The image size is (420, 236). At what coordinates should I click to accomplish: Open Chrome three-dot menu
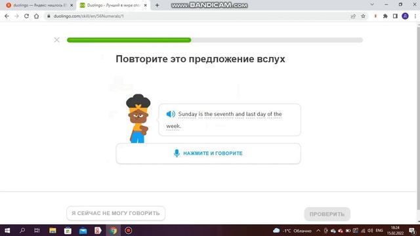click(x=415, y=16)
